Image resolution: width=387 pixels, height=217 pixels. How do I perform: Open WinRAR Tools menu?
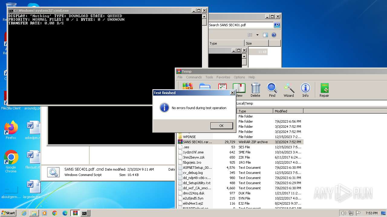[209, 77]
